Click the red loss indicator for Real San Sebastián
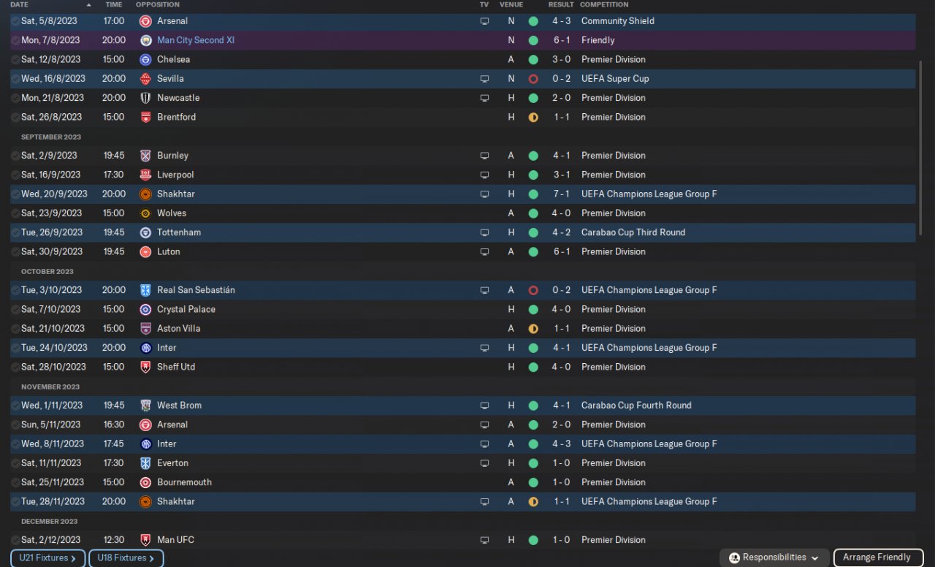Screen dimensions: 935x567 coord(533,290)
